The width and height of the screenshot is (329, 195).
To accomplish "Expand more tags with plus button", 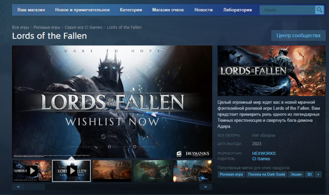I will (x=318, y=175).
